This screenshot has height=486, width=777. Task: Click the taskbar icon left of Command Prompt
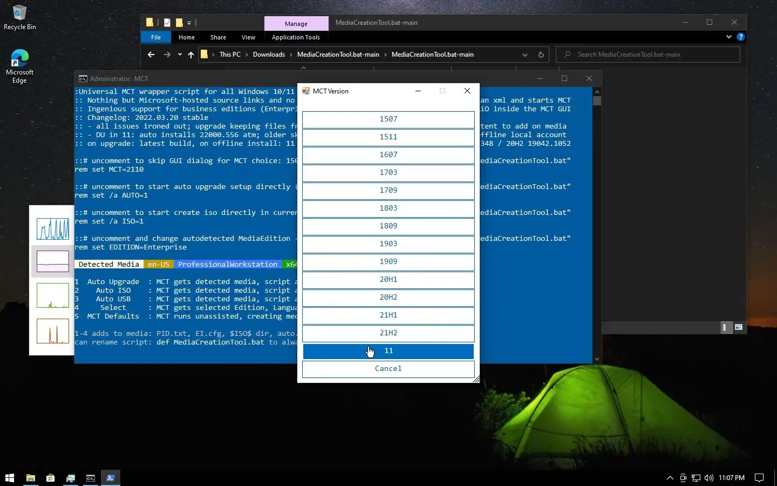(x=71, y=478)
